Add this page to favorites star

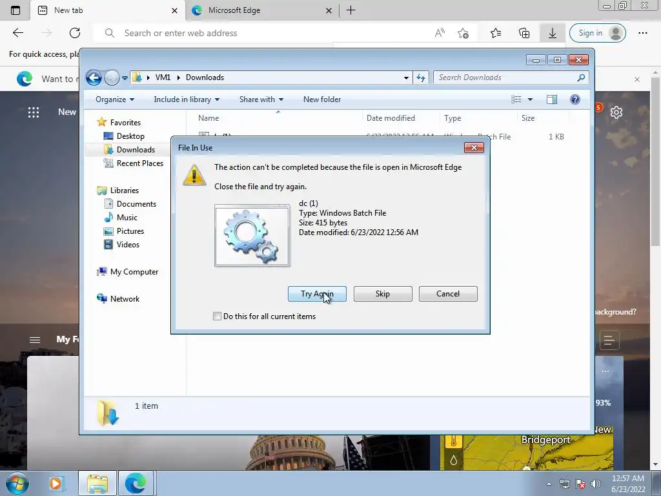[x=463, y=33]
